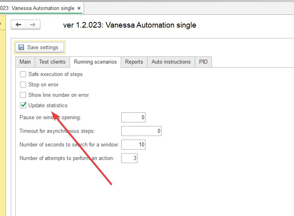Go back with the left arrow button
The image size is (294, 216).
click(x=18, y=24)
